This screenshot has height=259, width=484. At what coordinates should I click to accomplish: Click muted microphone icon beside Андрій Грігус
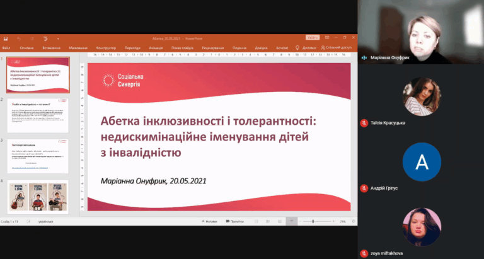[364, 188]
